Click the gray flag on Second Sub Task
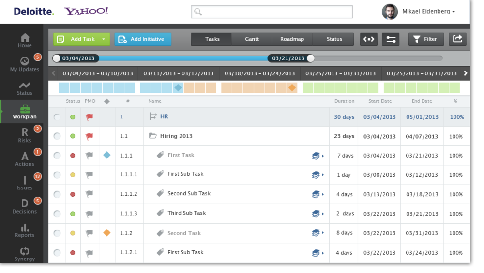This screenshot has width=484, height=273. point(89,194)
